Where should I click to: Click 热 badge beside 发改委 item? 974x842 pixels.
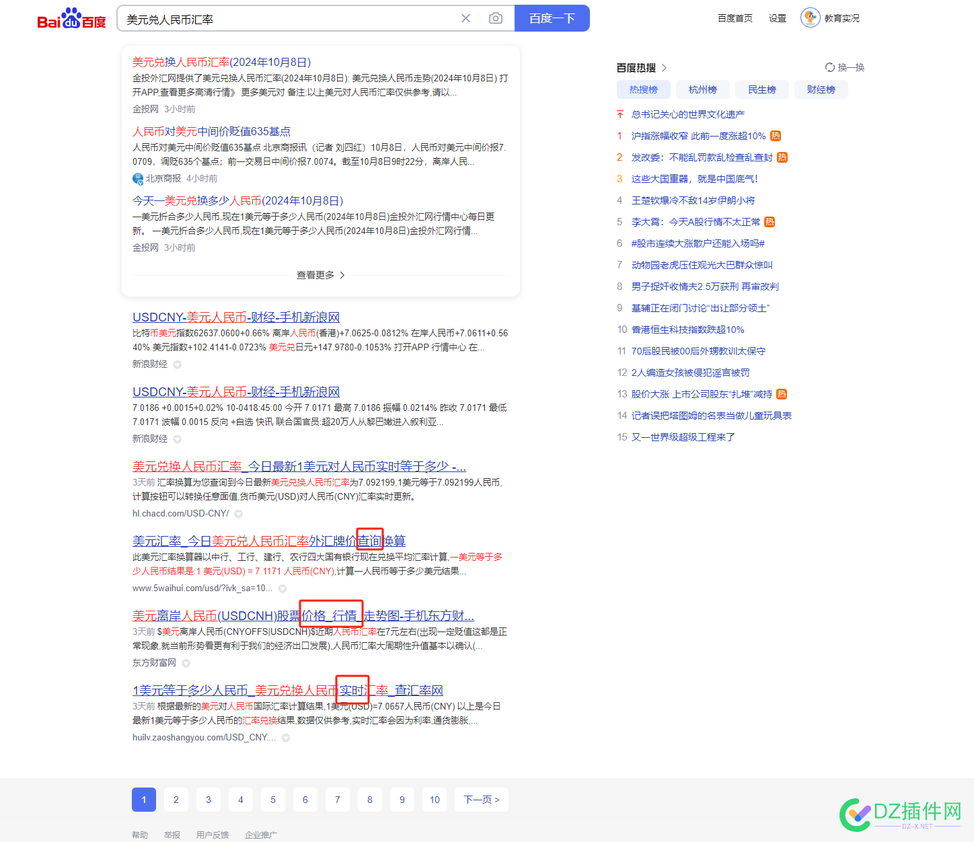782,157
